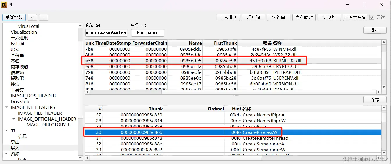Select the CreateSemaphoreA function row
The height and width of the screenshot is (164, 391).
(x=233, y=144)
